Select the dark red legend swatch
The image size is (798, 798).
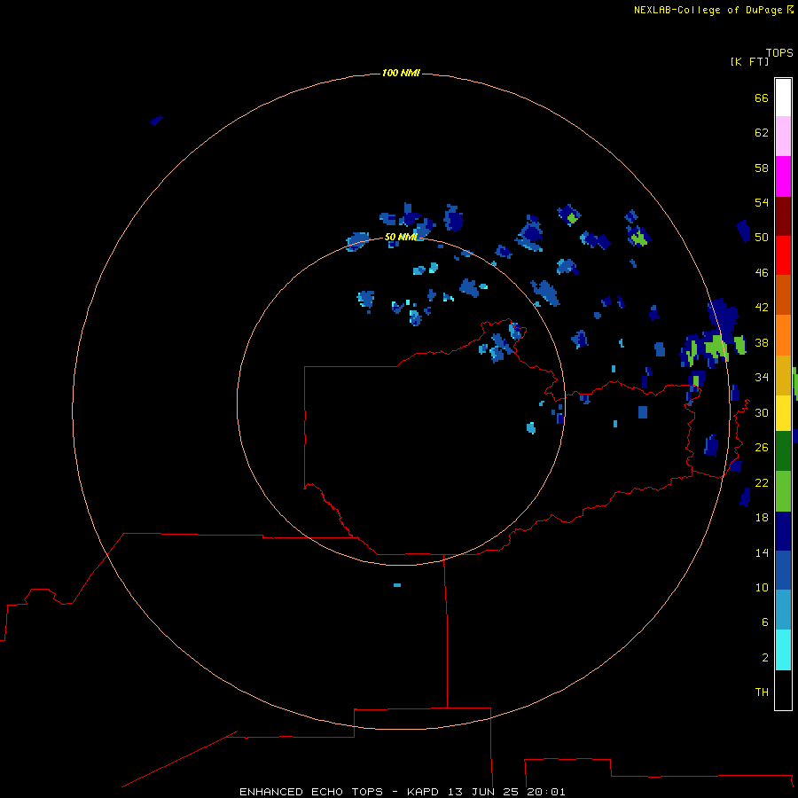coord(783,215)
